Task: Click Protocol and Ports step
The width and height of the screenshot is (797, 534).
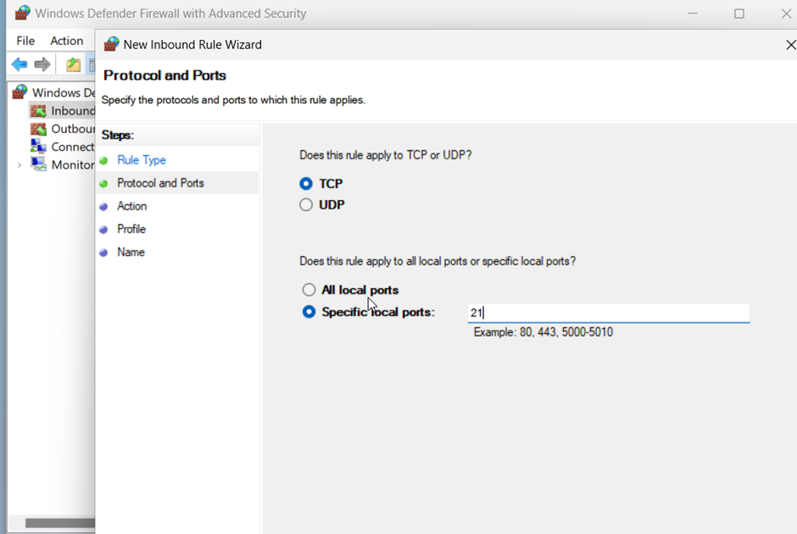Action: (160, 183)
